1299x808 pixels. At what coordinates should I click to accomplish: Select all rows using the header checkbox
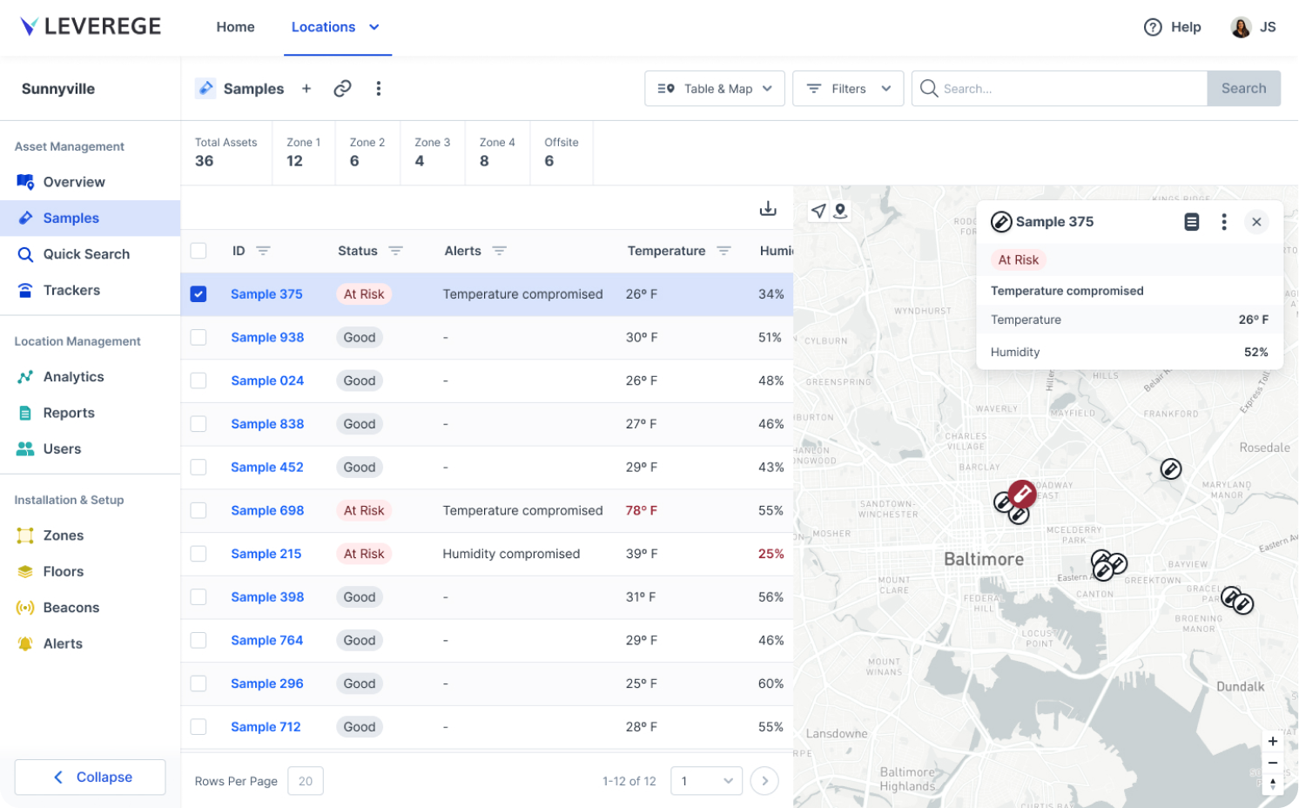click(199, 250)
